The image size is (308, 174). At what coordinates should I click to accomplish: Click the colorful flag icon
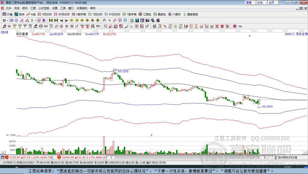pos(45,20)
